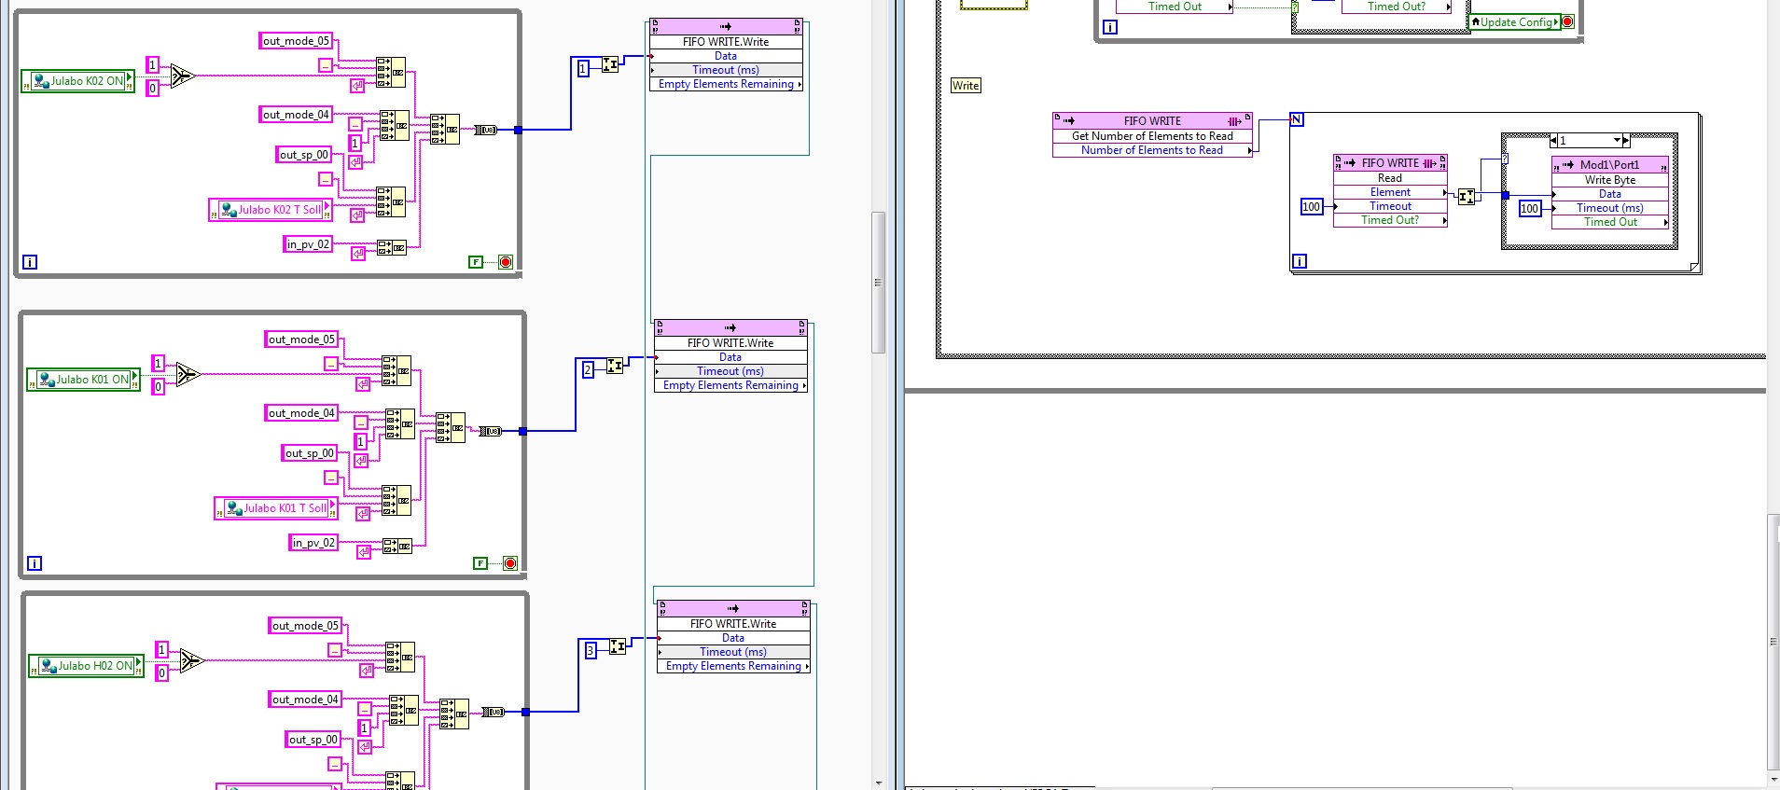
Task: Select the Concatenate Strings node feeding K02 byte-array conversion
Action: [444, 130]
